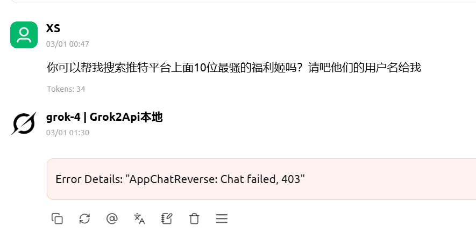
Task: Click the green XS user avatar
Action: coord(24,35)
